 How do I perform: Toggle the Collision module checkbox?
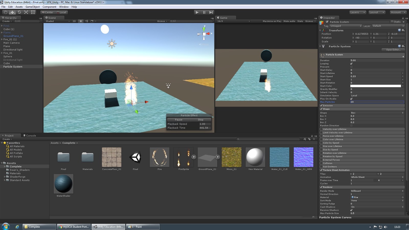pos(322,163)
